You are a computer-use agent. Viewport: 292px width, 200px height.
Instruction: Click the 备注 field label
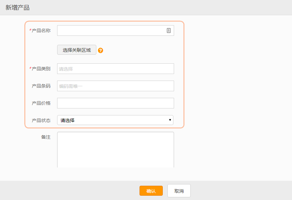pyautogui.click(x=46, y=137)
